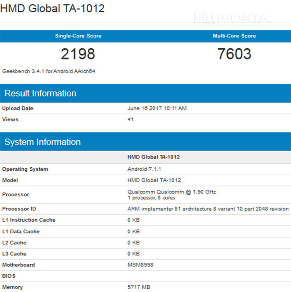This screenshot has width=291, height=292.
Task: Select the Multi-Core Score header
Action: point(234,36)
